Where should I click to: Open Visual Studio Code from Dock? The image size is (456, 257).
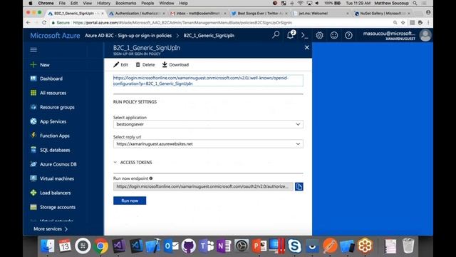point(136,246)
